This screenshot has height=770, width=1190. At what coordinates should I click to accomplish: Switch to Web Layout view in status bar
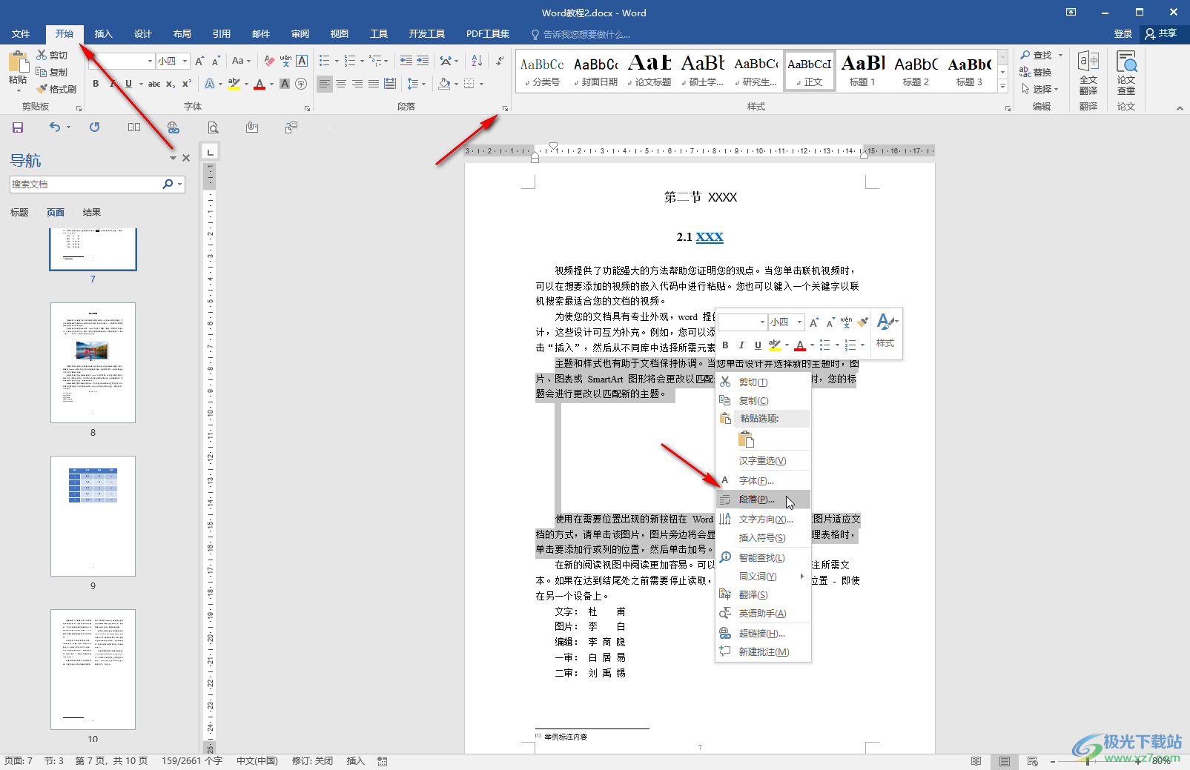[x=1032, y=761]
